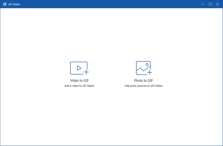This screenshot has width=223, height=146.
Task: Click the plus sign on the photo icon
Action: pos(149,72)
